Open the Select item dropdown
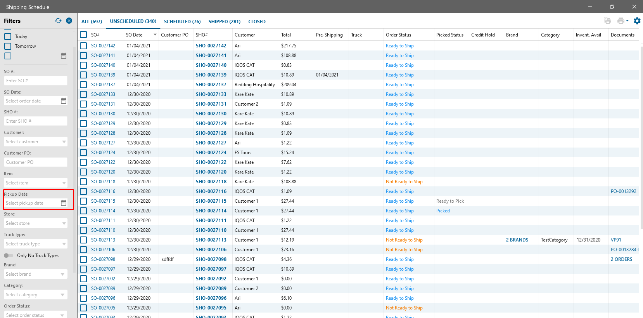Image resolution: width=643 pixels, height=318 pixels. coord(36,183)
